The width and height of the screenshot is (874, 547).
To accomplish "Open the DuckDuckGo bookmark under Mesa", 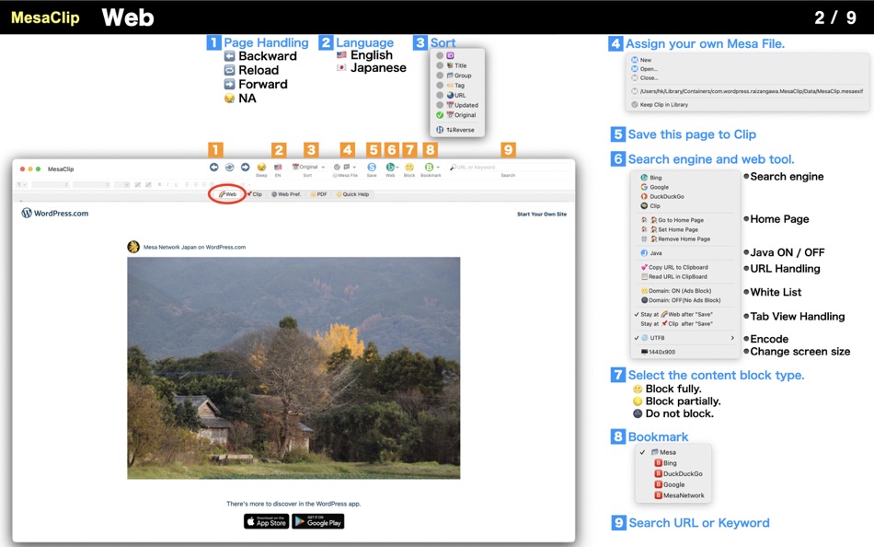I will pos(678,474).
